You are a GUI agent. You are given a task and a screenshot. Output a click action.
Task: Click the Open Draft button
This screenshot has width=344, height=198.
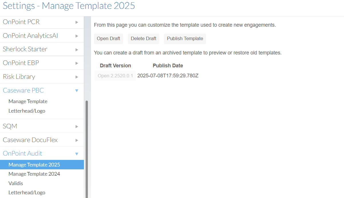tap(108, 39)
